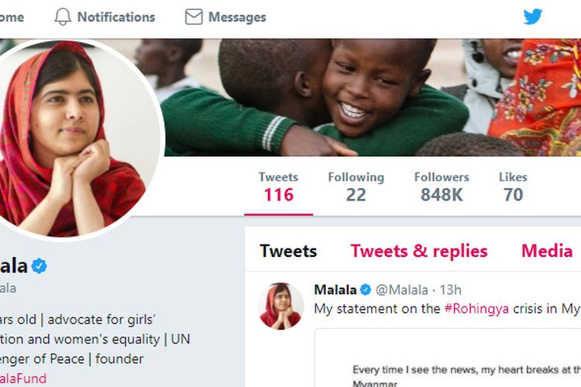Open Notifications bell icon
Screen dimensions: 581x387
(63, 16)
